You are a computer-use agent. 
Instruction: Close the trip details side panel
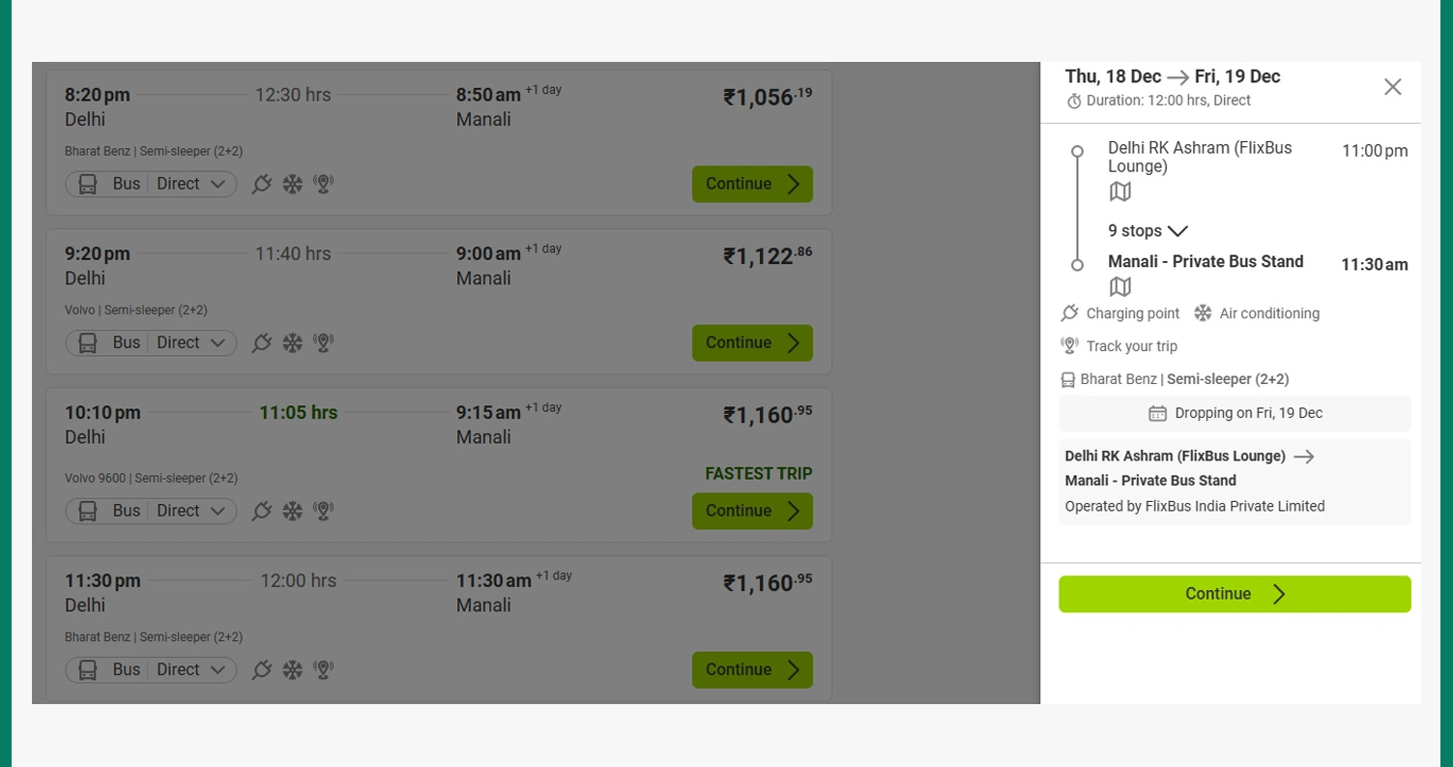click(x=1392, y=87)
